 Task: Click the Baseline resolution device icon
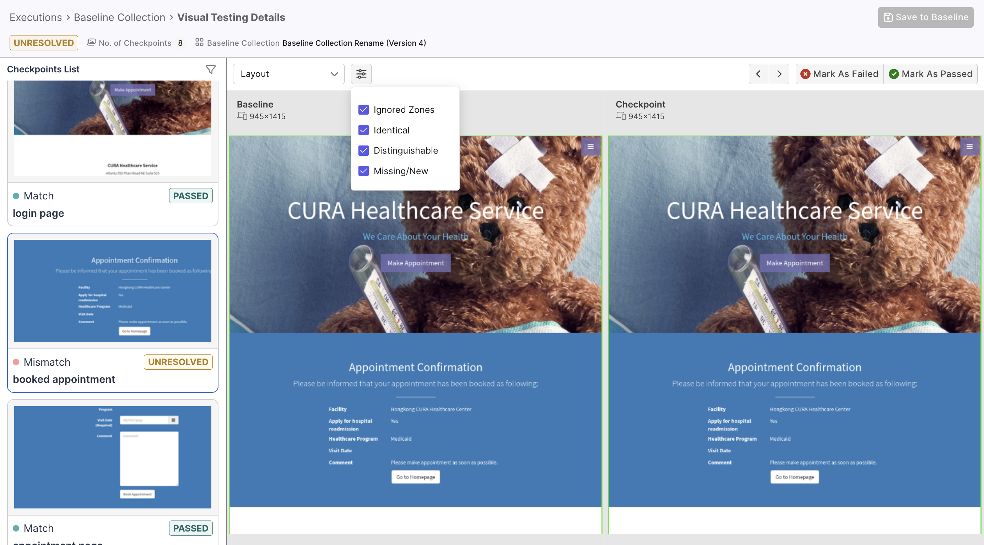click(x=242, y=116)
